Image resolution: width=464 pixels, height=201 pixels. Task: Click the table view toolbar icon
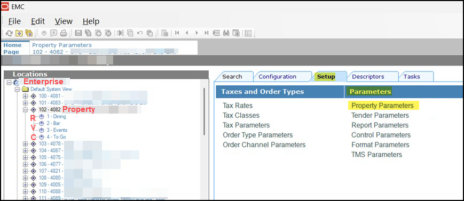248,33
